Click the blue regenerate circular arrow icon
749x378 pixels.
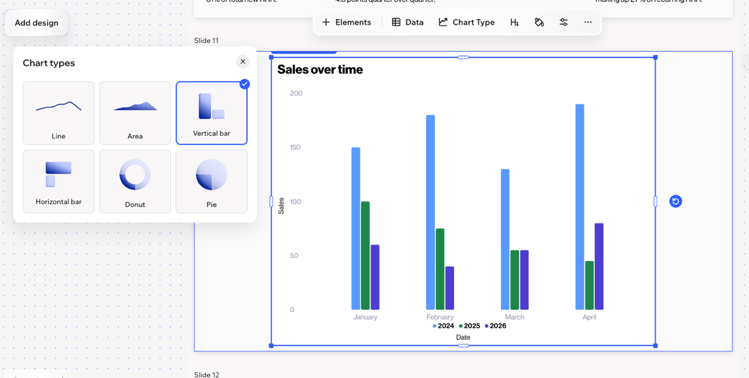point(675,201)
